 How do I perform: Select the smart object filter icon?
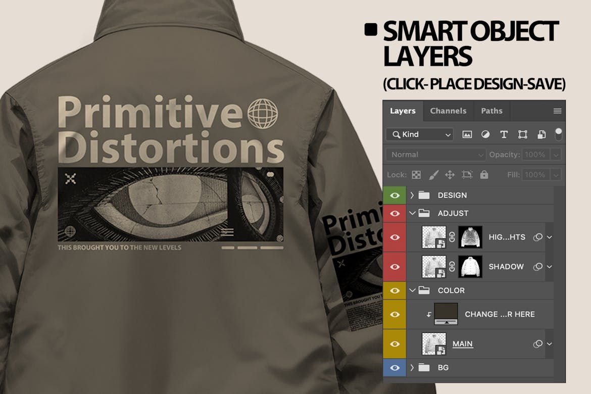pos(540,134)
